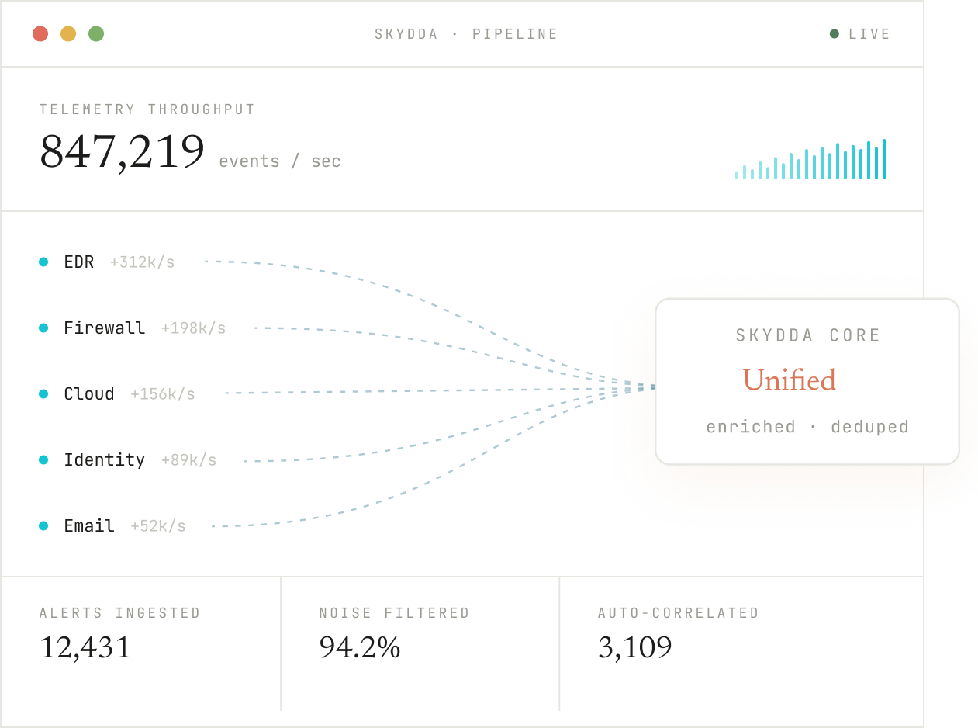Select the EDR source label
The width and height of the screenshot is (978, 728).
click(79, 262)
